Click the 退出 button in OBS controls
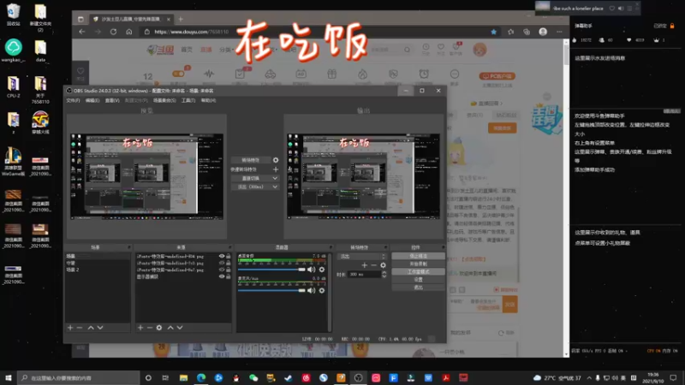Image resolution: width=685 pixels, height=385 pixels. [418, 287]
